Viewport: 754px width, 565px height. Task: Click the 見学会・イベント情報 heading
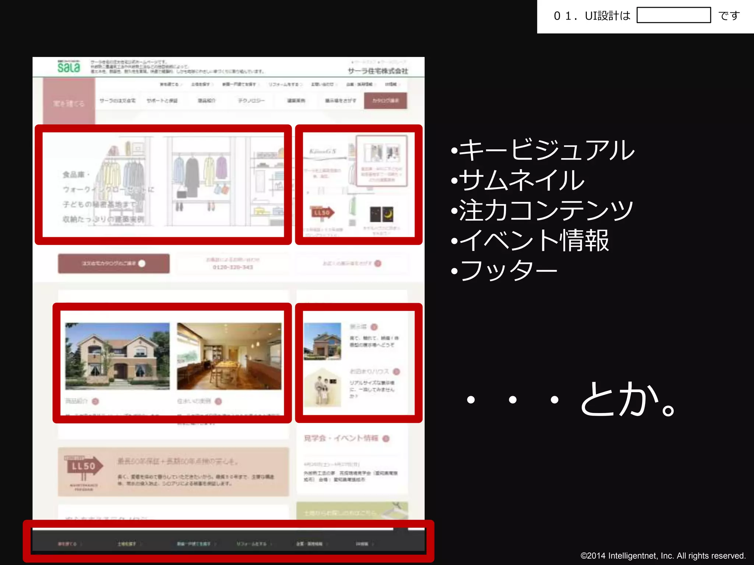click(341, 438)
